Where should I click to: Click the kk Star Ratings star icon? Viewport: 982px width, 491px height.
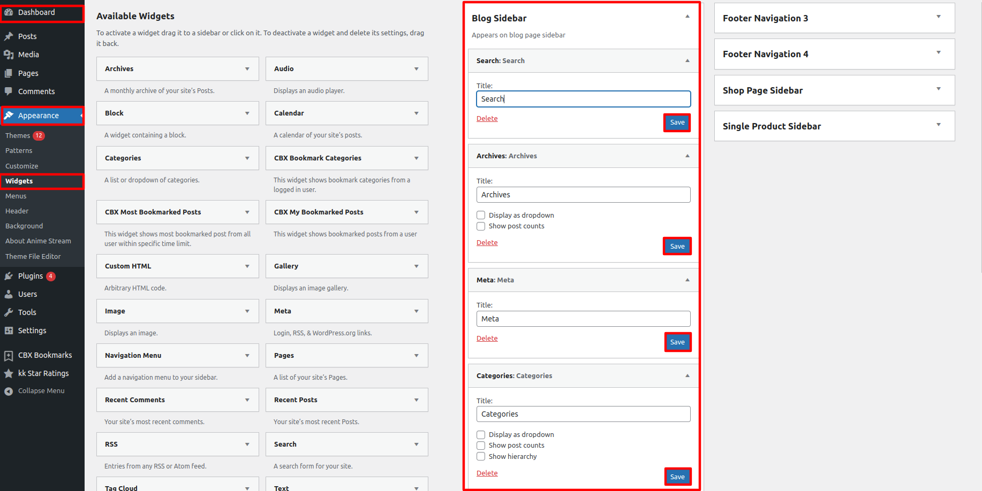9,373
